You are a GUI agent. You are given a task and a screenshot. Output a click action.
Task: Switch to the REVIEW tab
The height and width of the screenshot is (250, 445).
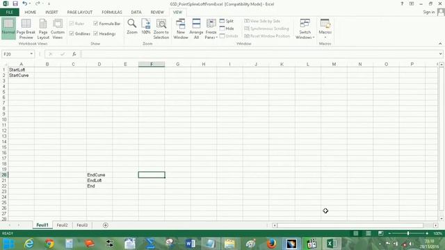pos(157,12)
